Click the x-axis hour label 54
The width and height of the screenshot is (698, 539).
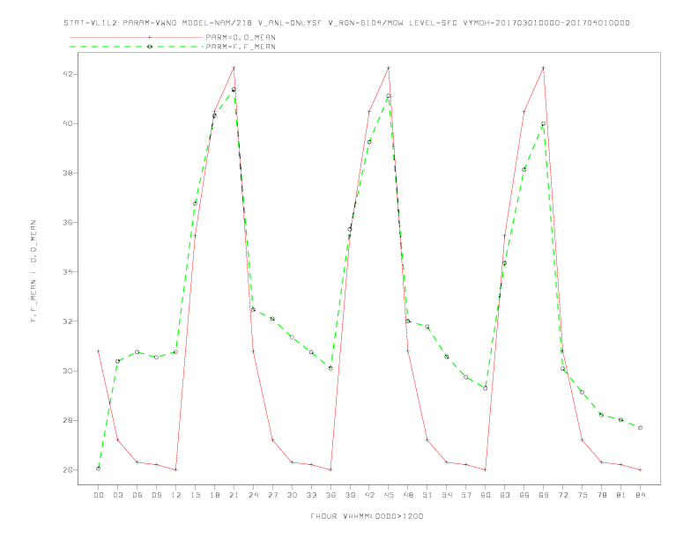447,495
